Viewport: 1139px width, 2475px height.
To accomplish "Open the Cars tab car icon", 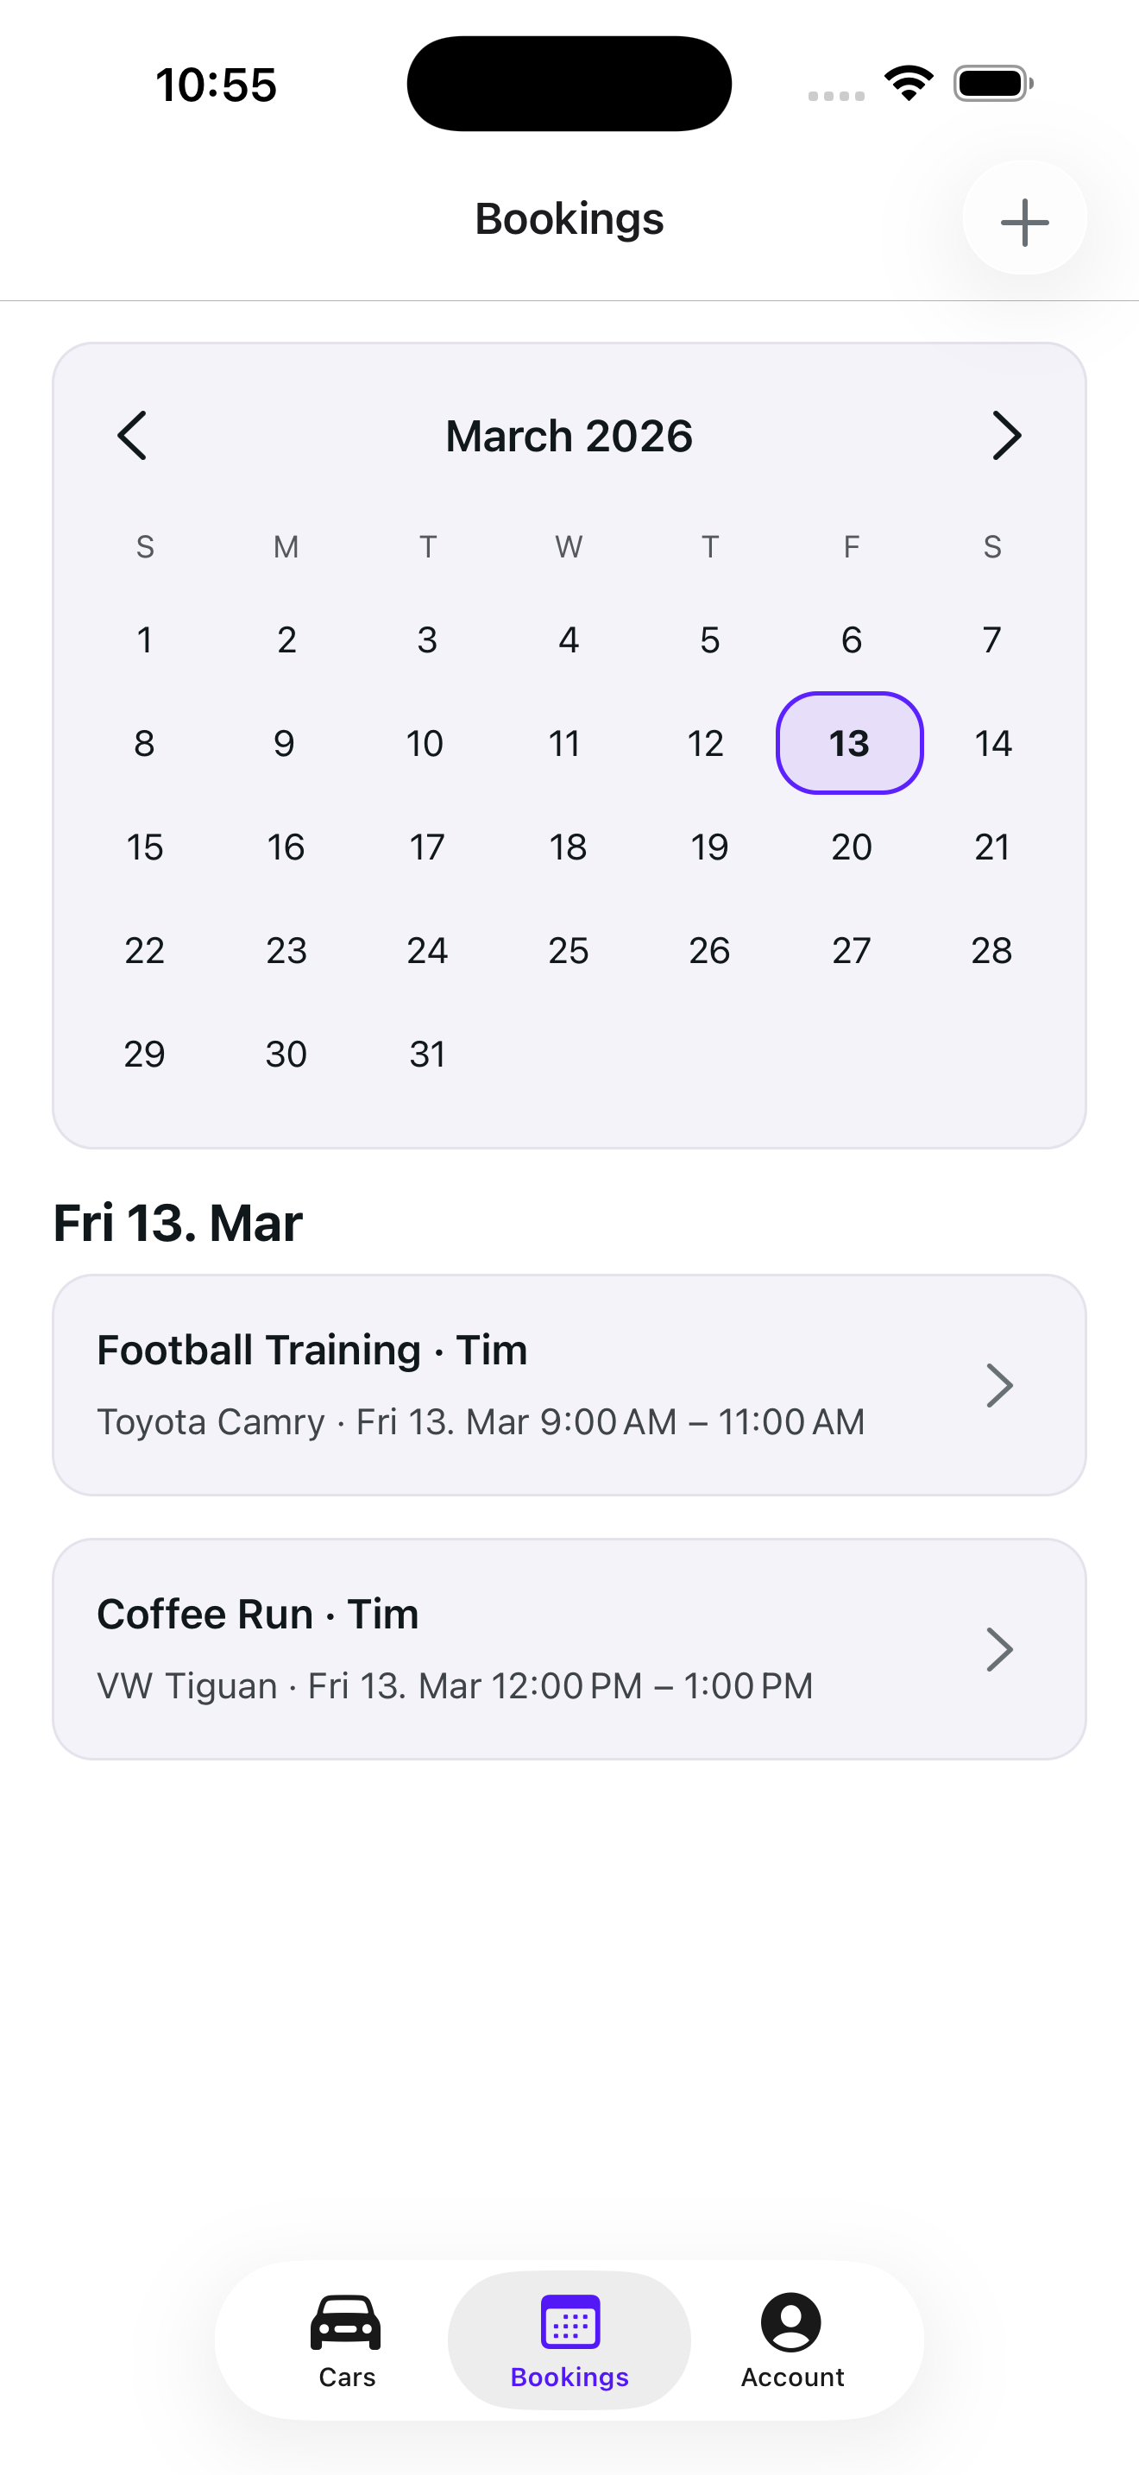I will (346, 2322).
